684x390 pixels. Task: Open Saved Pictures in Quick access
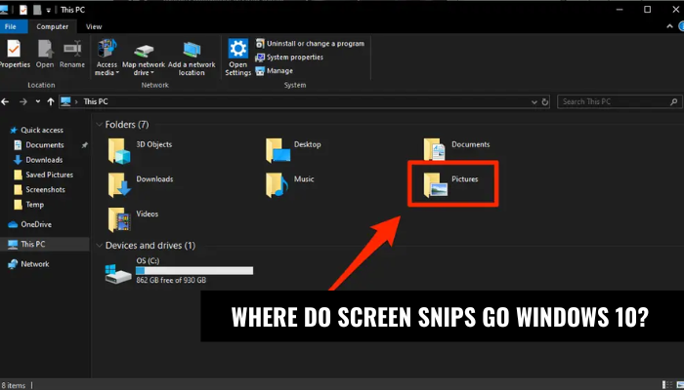click(x=44, y=175)
